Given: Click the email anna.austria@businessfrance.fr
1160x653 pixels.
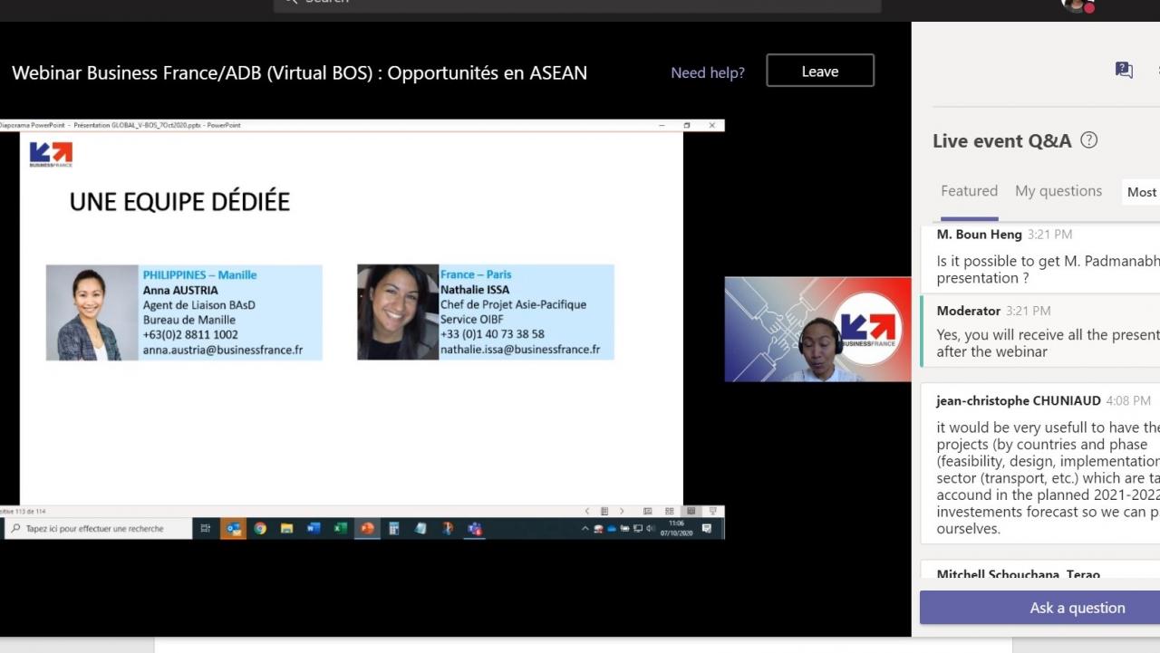Looking at the screenshot, I should [223, 350].
